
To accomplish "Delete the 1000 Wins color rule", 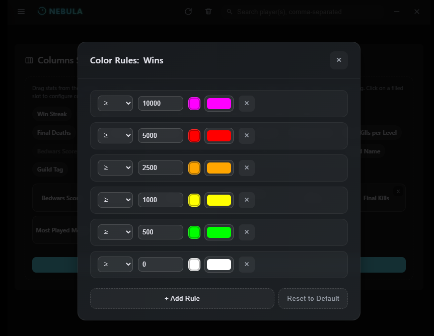I will tap(246, 200).
